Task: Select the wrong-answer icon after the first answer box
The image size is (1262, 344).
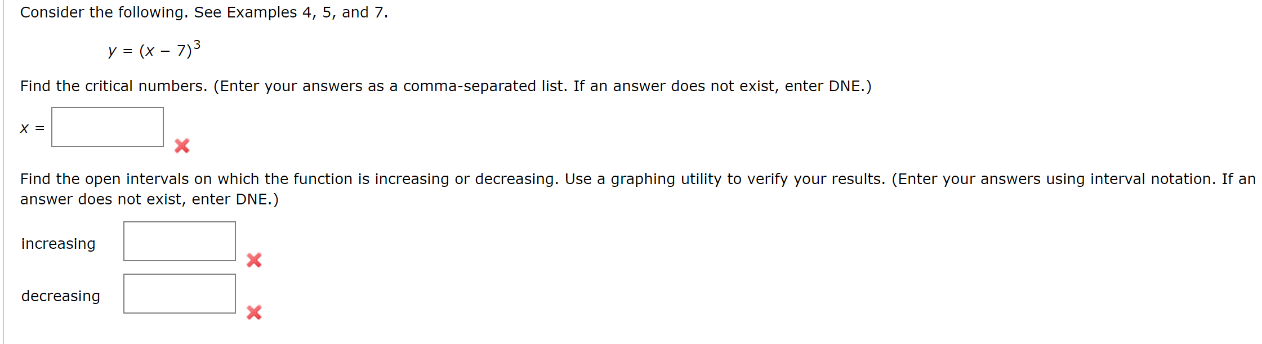Action: [181, 146]
